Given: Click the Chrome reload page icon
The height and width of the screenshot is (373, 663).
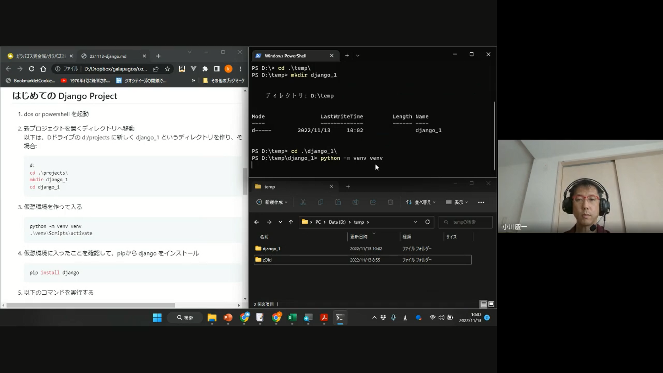Looking at the screenshot, I should [x=31, y=69].
